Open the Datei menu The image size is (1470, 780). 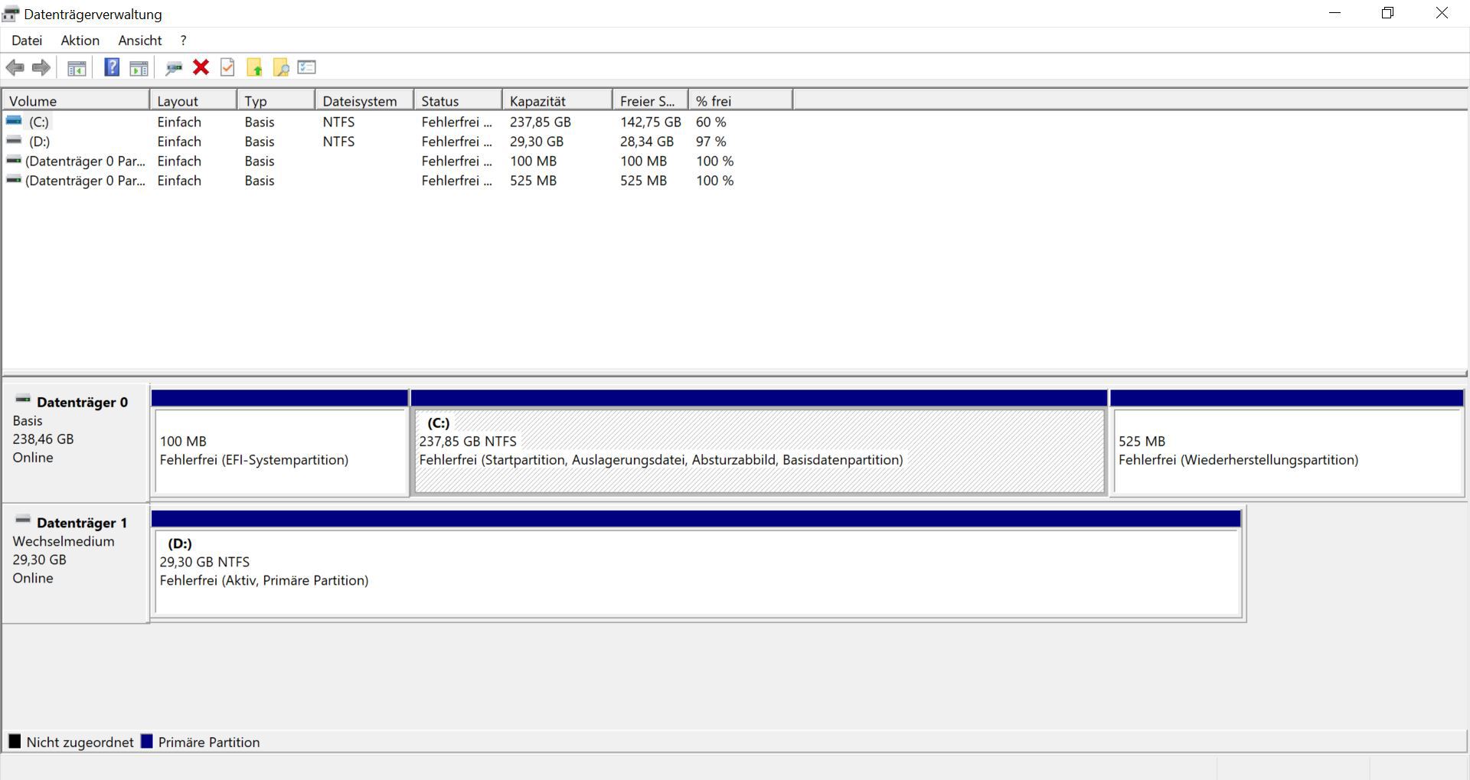click(x=27, y=41)
